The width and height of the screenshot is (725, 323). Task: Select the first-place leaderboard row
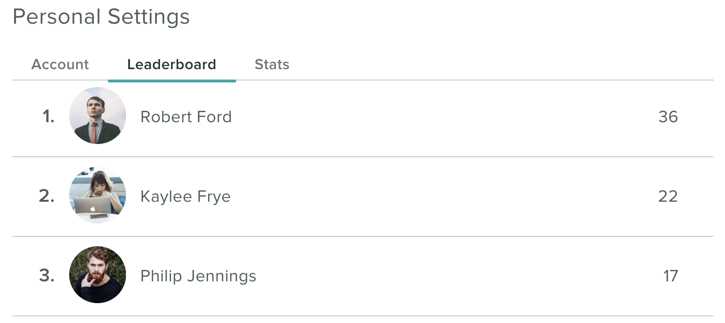click(x=362, y=118)
